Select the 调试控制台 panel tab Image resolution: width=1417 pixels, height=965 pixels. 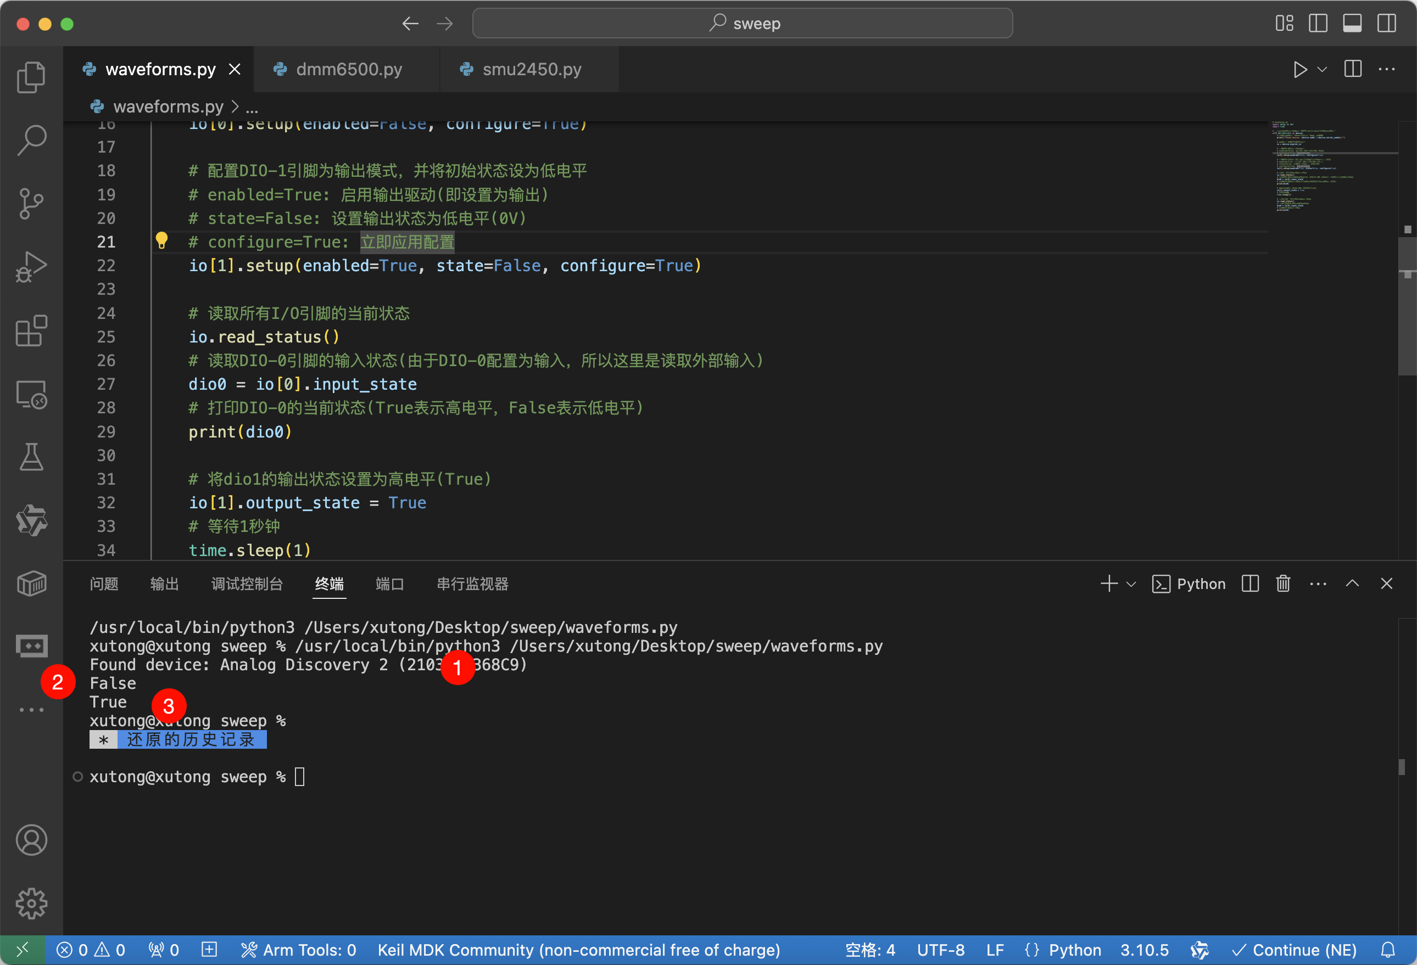[x=247, y=584]
